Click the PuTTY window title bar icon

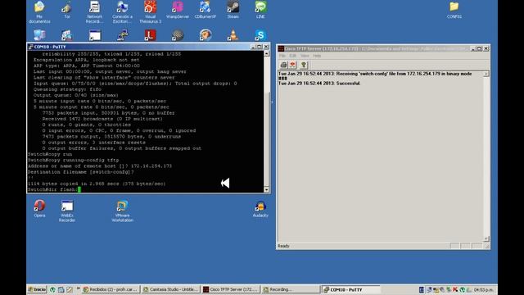[x=31, y=47]
